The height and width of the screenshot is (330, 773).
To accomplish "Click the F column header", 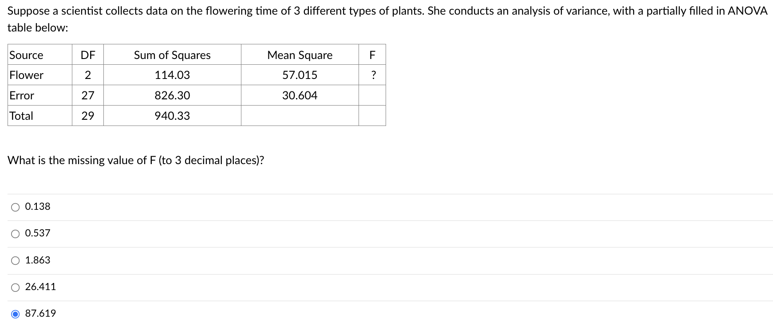I will pos(373,55).
